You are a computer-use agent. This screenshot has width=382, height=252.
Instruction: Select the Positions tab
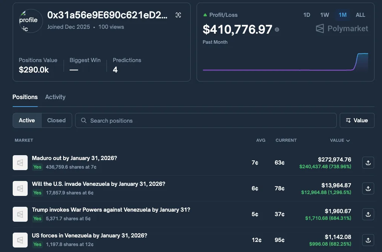click(25, 97)
